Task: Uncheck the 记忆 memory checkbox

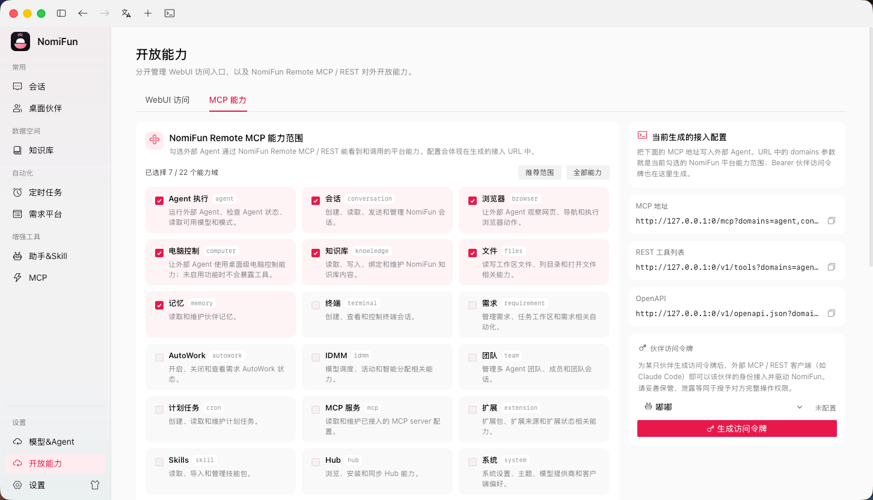Action: coord(159,305)
